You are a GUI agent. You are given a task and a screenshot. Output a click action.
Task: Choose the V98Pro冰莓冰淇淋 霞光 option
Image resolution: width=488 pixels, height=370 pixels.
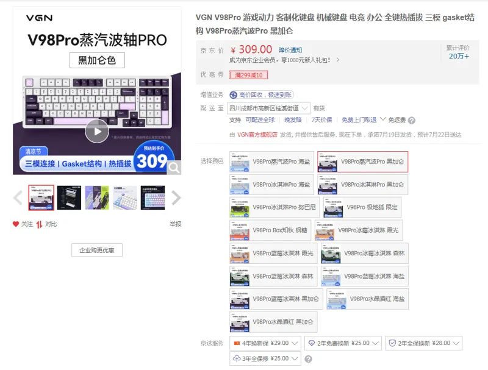coord(359,230)
